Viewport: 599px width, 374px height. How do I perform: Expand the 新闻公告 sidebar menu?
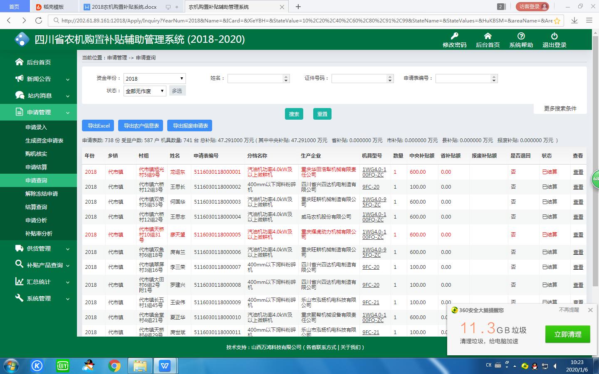[x=68, y=79]
